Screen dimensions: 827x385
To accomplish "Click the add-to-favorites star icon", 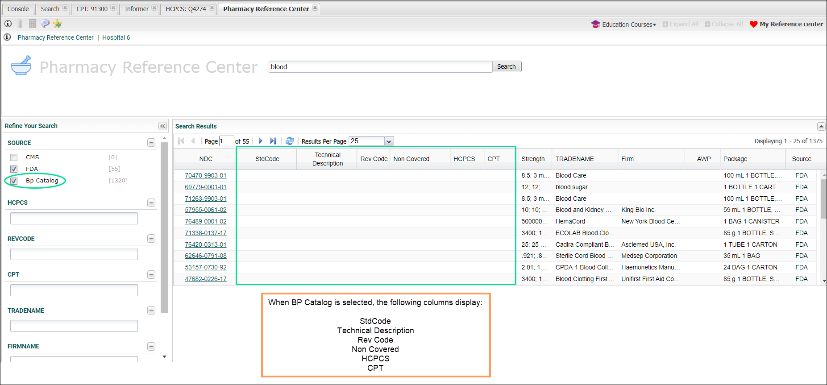I will click(x=57, y=24).
